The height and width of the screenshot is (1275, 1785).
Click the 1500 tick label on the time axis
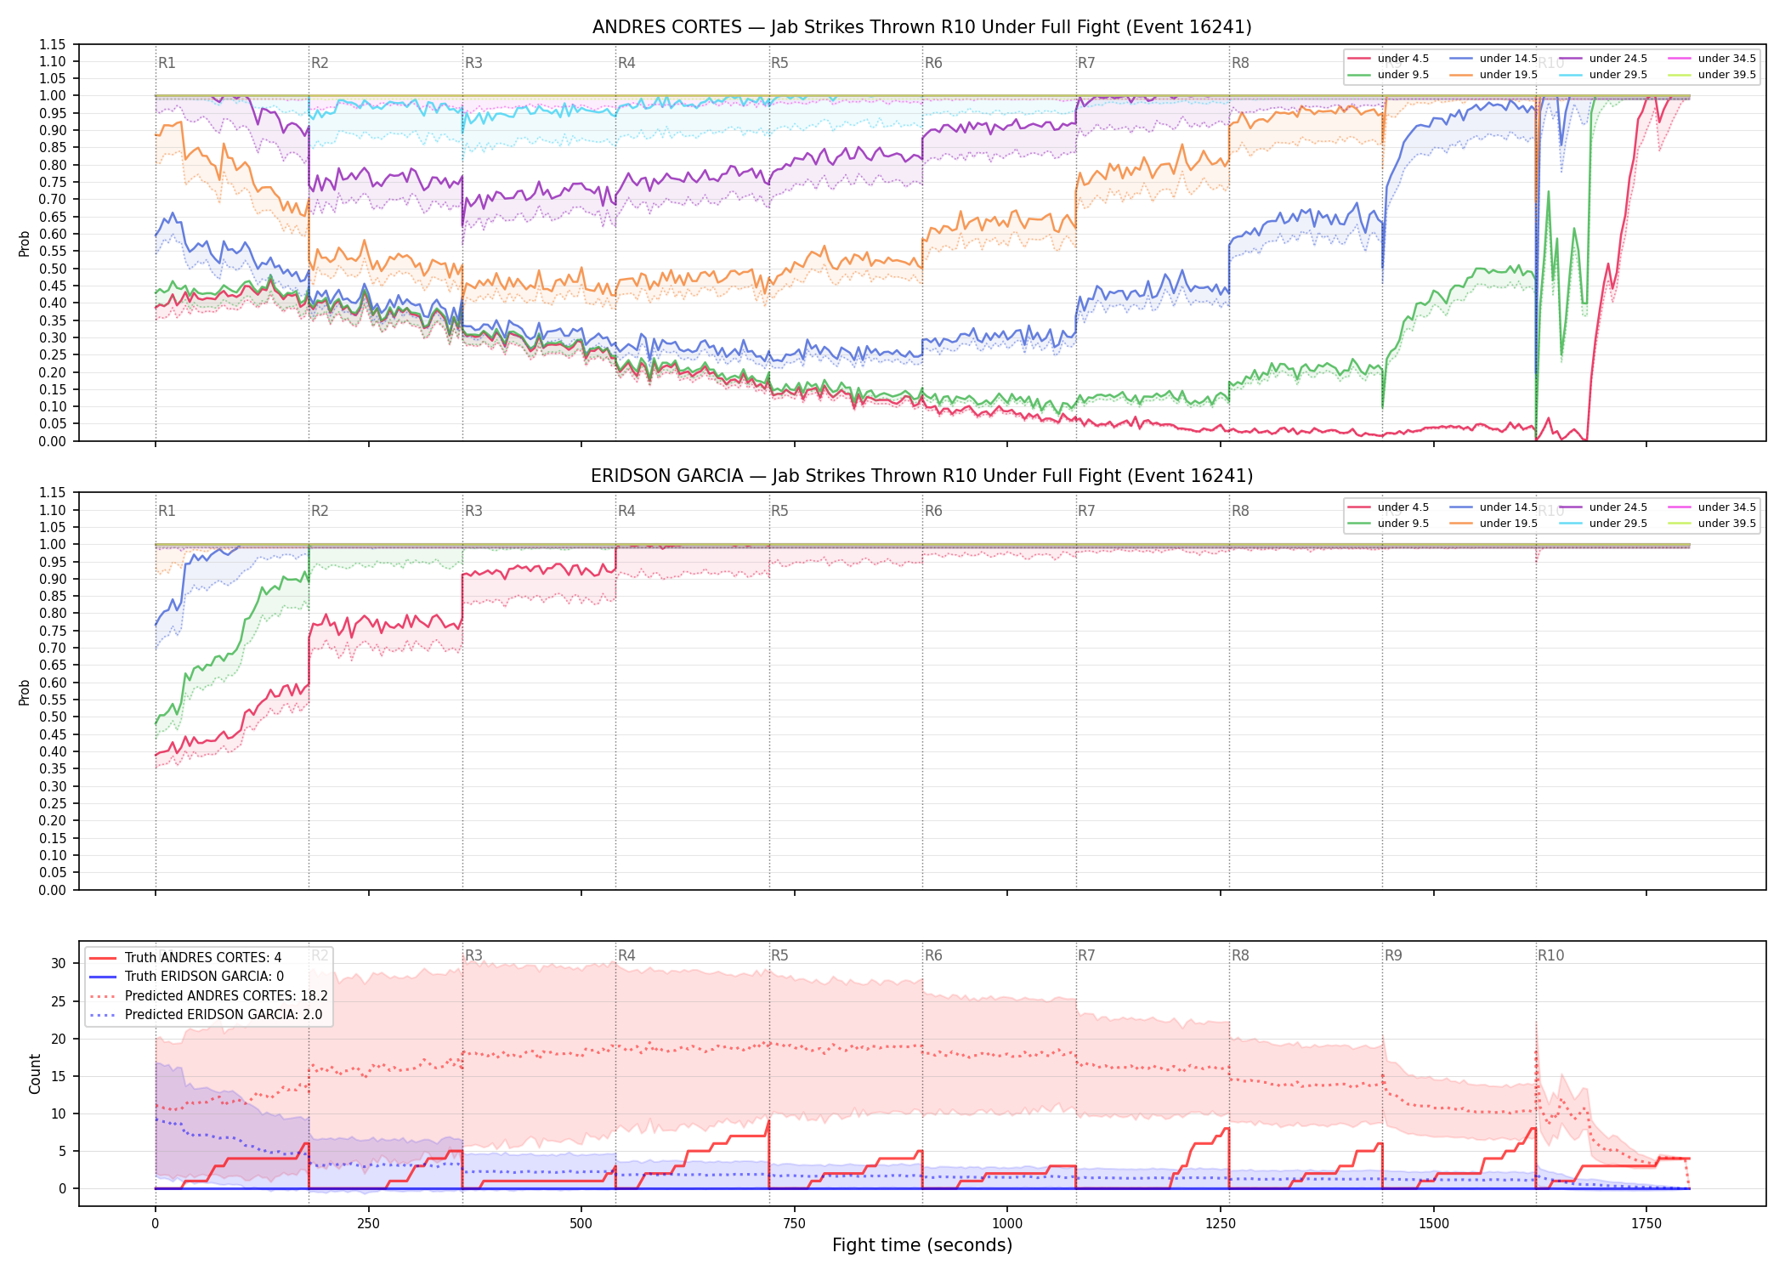(x=1434, y=1224)
